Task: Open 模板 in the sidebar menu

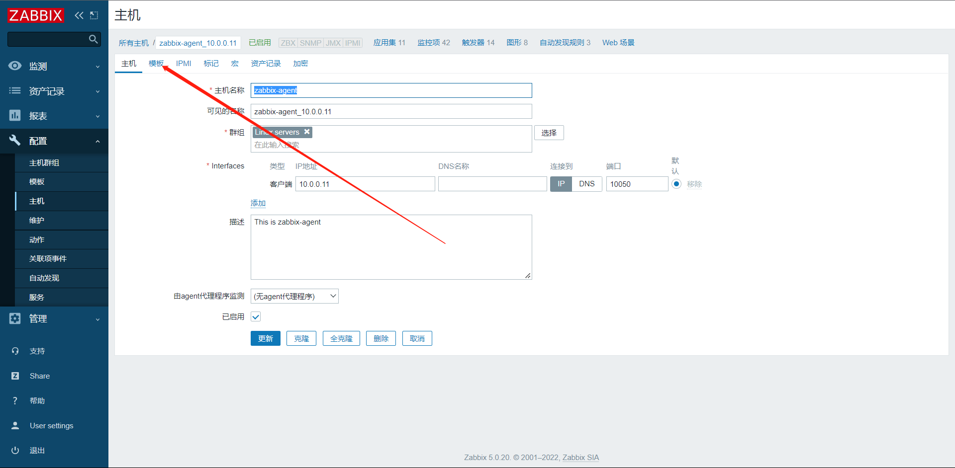Action: click(x=62, y=182)
